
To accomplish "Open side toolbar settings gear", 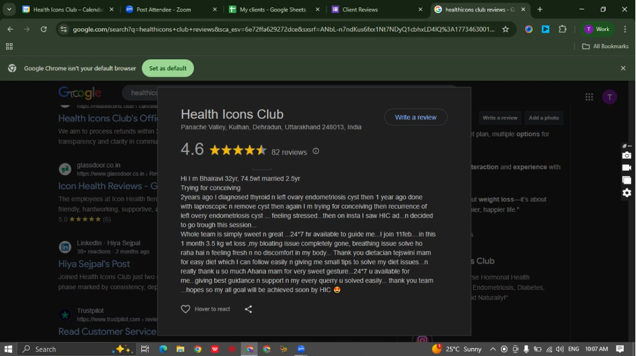I will [x=627, y=193].
